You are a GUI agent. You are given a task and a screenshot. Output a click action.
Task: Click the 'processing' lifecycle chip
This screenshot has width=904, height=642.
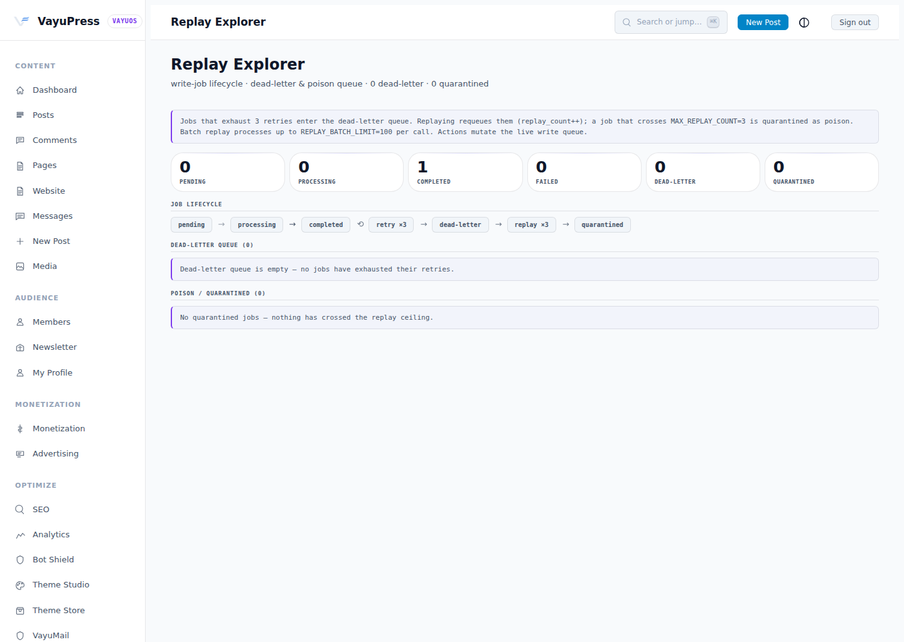click(x=257, y=225)
